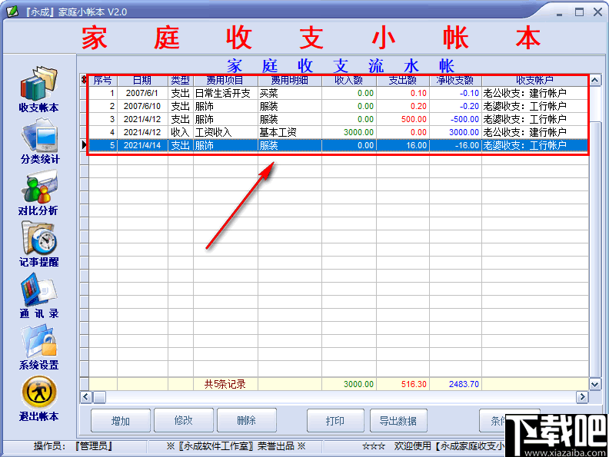The width and height of the screenshot is (609, 457).
Task: Click the horizontal scrollbar thumb
Action: coord(100,397)
